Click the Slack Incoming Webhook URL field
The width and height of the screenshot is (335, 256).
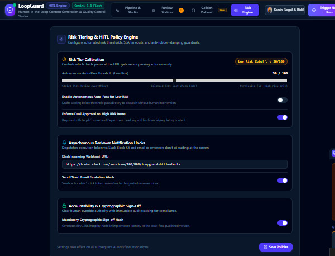click(175, 164)
